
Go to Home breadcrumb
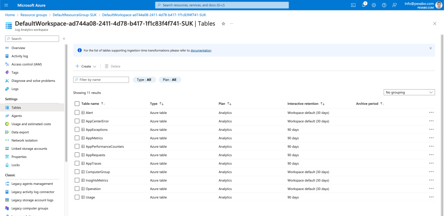[10, 15]
